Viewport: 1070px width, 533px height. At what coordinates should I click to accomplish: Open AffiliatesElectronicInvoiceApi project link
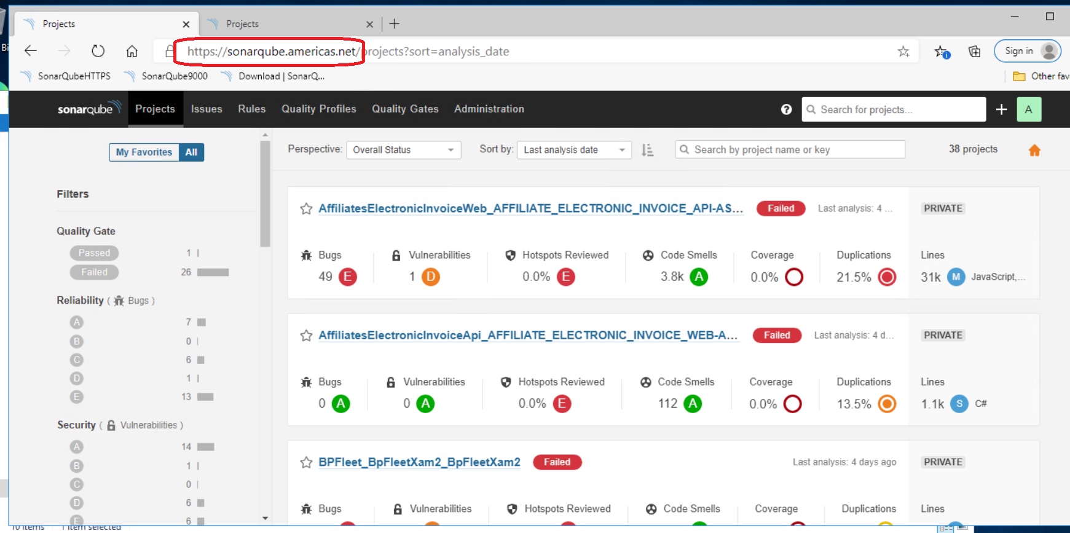point(528,335)
